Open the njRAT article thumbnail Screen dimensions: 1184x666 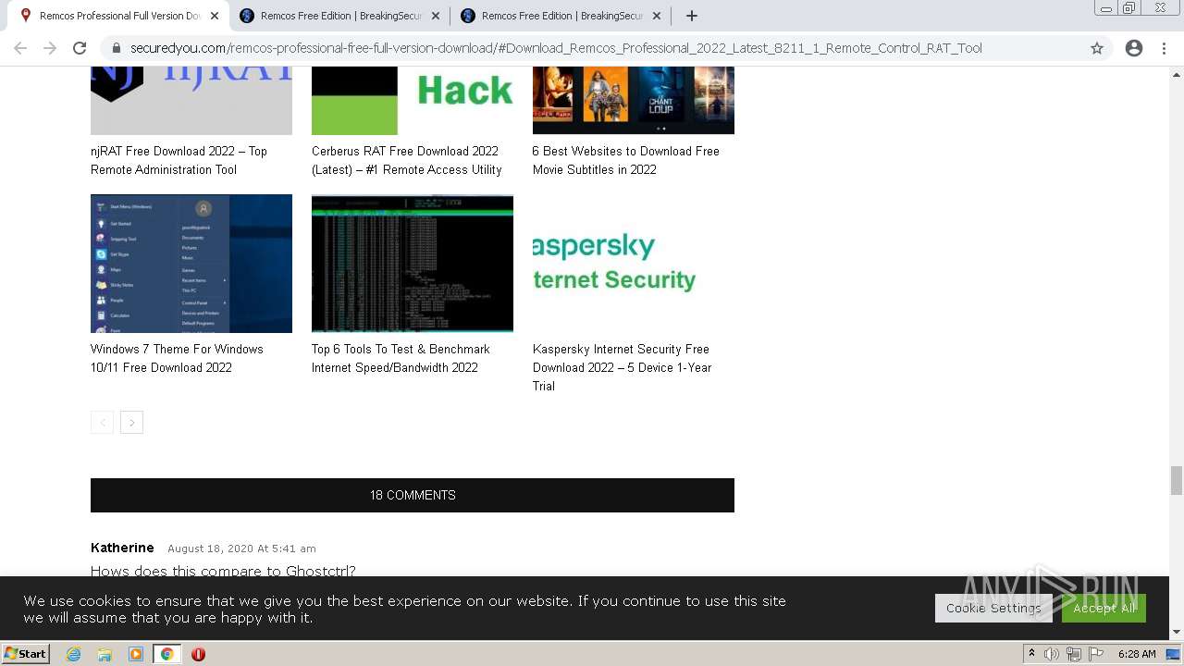pos(191,100)
